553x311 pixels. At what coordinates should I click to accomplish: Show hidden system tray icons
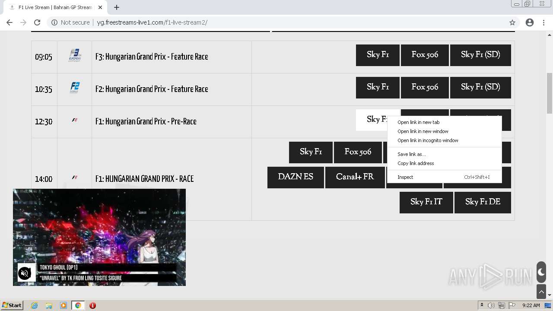click(482, 305)
